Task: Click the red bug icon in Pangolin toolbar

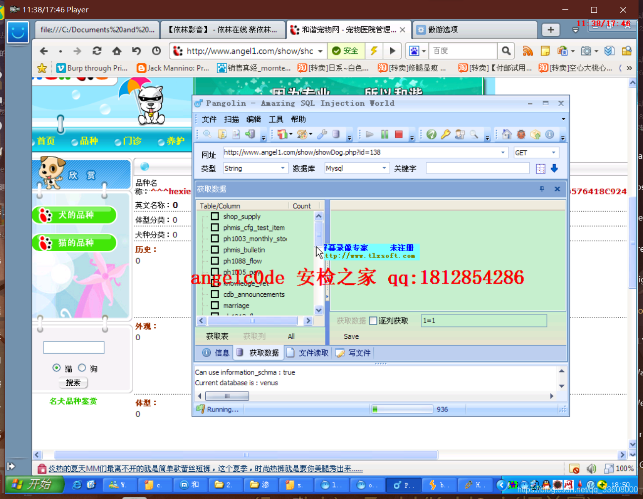Action: tap(521, 134)
